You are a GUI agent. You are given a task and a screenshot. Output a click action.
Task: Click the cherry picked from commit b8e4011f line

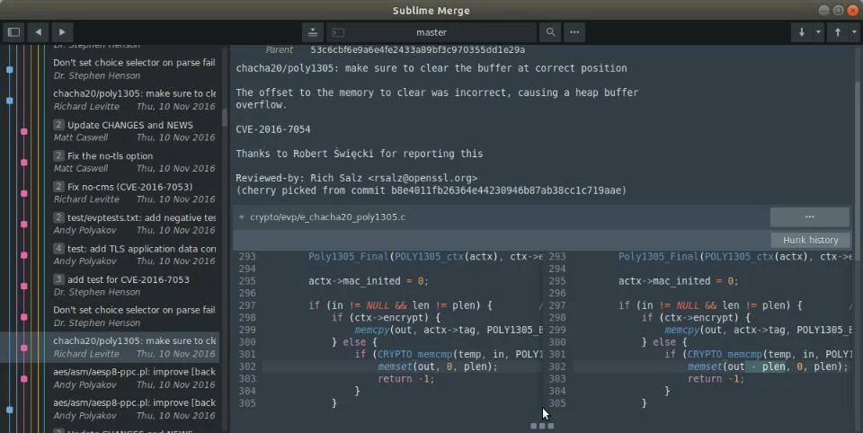(431, 190)
